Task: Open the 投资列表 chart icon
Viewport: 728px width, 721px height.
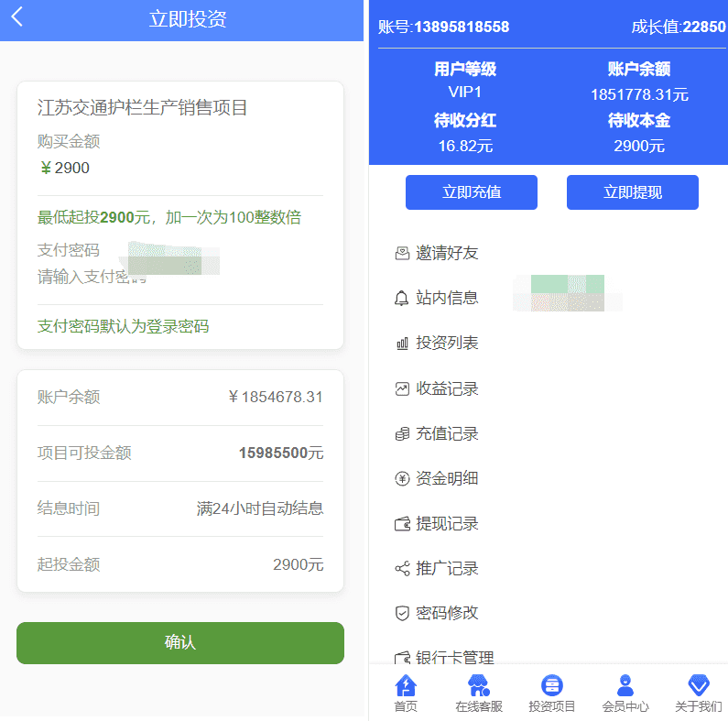Action: pos(402,344)
